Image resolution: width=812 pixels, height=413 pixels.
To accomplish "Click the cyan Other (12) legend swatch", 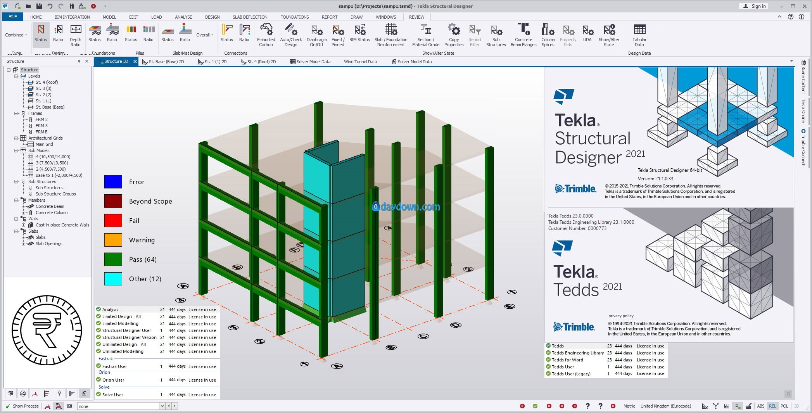I will pos(113,279).
